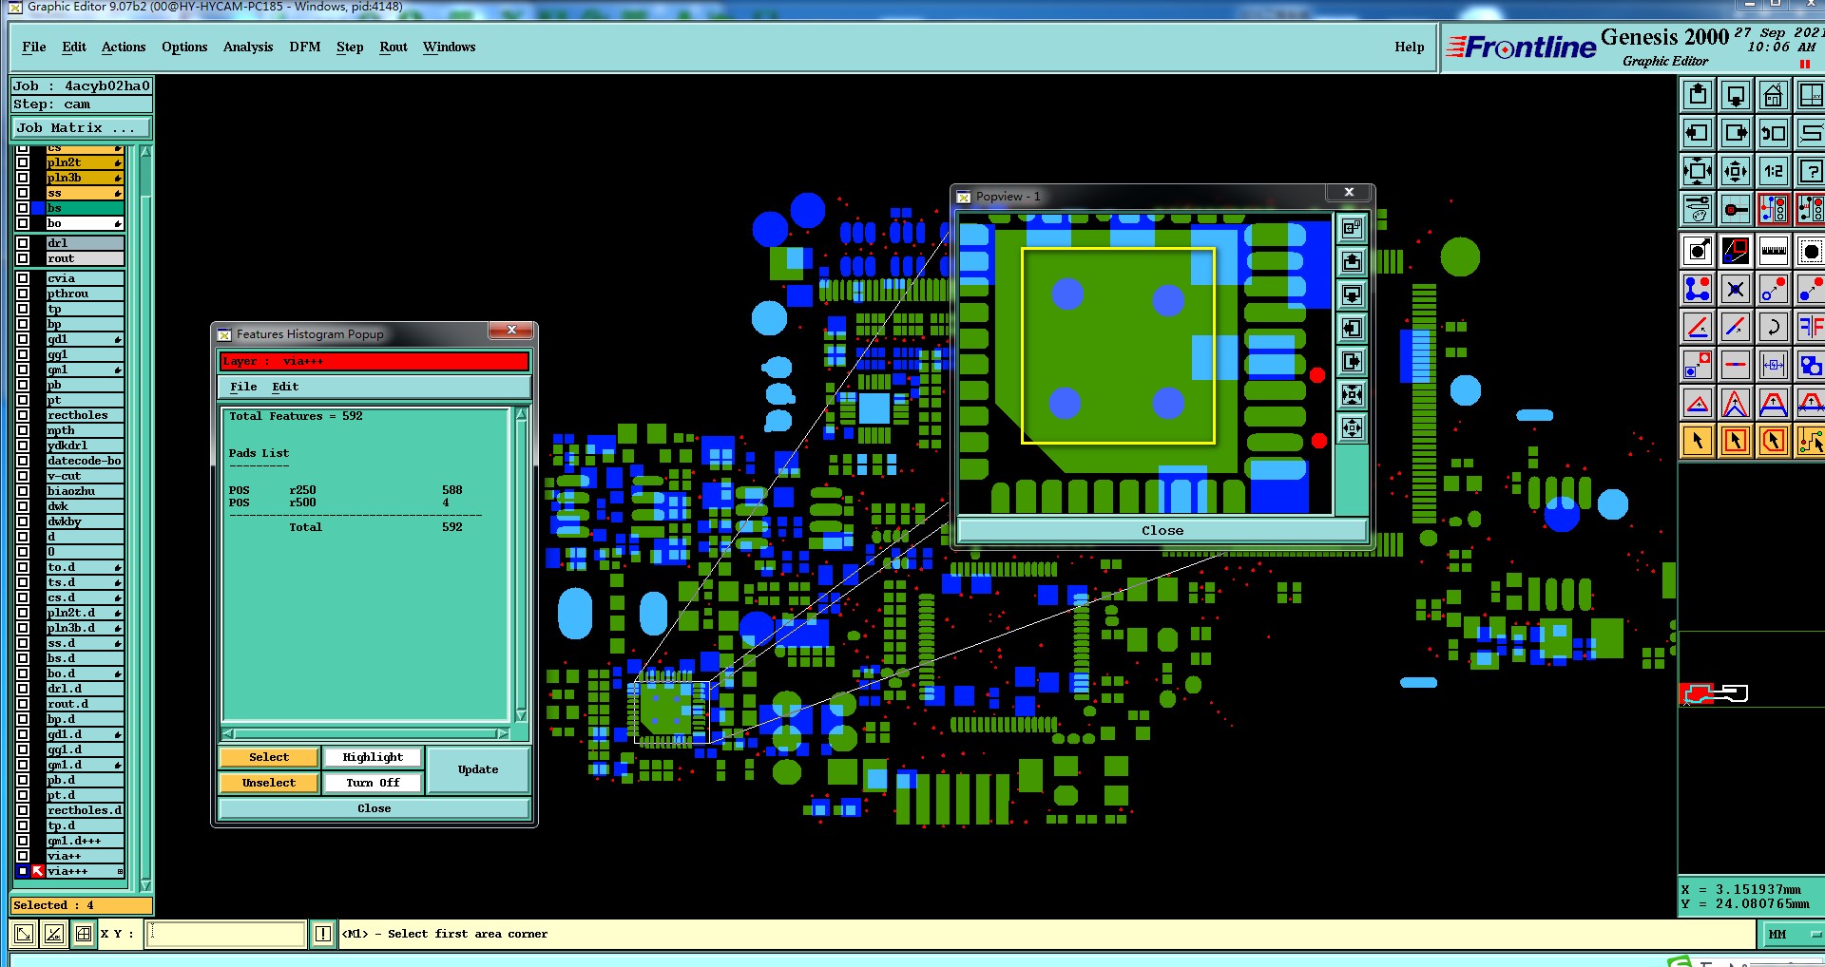
Task: Click the previous view undo-zoom icon
Action: click(1774, 134)
